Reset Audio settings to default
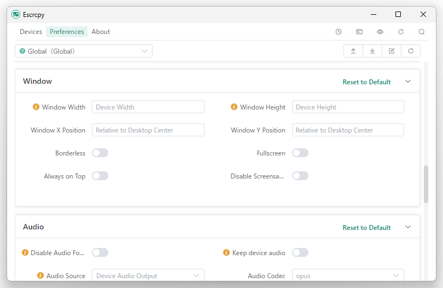This screenshot has width=443, height=288. [366, 228]
